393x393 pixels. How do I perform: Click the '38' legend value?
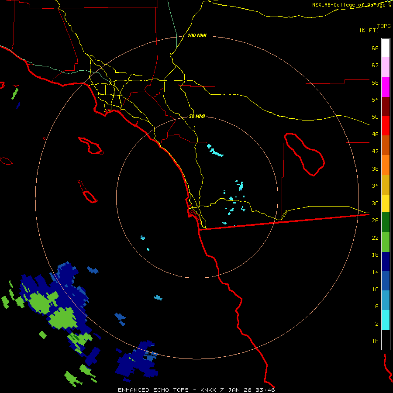[x=375, y=169]
